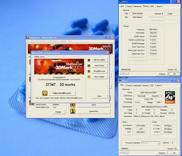Switch to Mainboard tab in upper CPU-Z

click(137, 6)
